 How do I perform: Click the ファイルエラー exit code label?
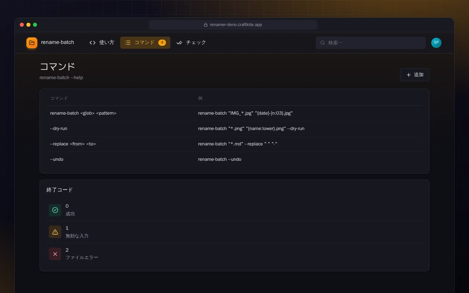(x=82, y=257)
